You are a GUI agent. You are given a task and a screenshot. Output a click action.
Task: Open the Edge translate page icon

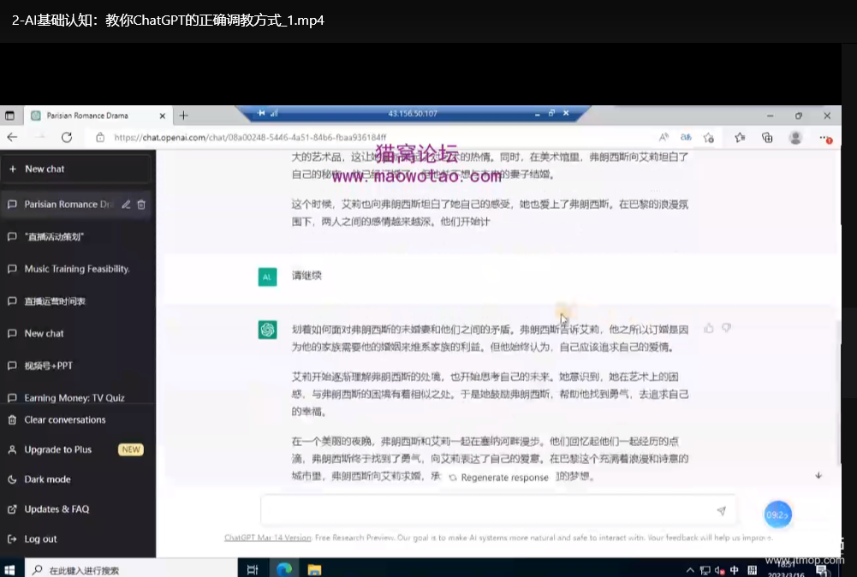(686, 137)
